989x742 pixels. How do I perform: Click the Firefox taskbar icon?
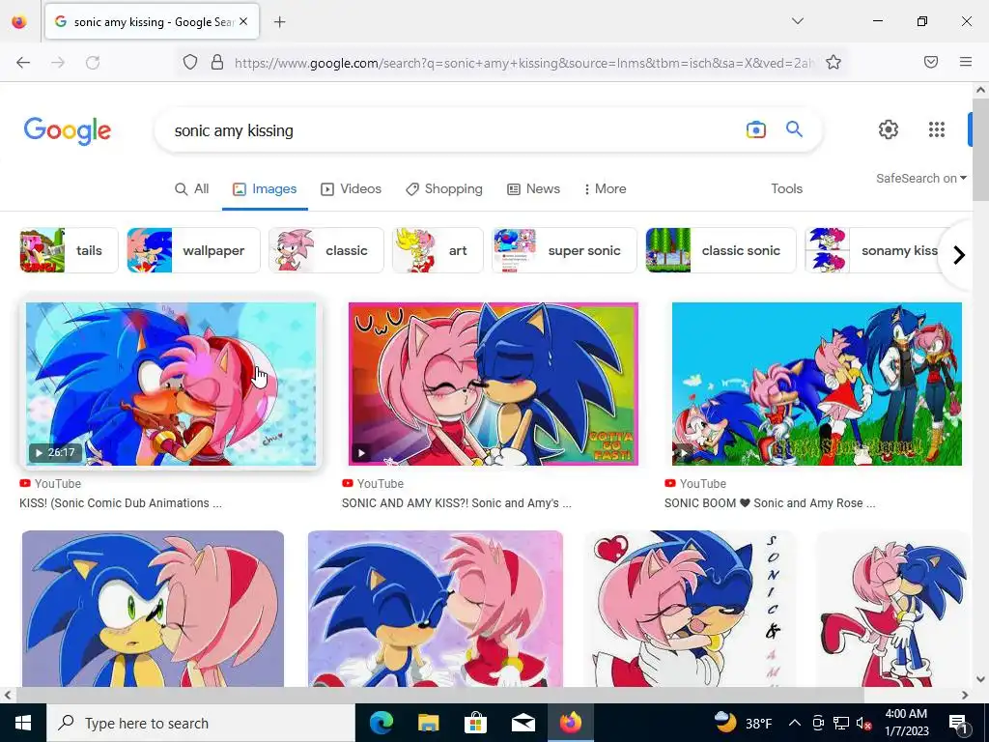[570, 723]
